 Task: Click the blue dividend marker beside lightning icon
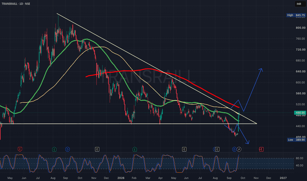pos(234,149)
